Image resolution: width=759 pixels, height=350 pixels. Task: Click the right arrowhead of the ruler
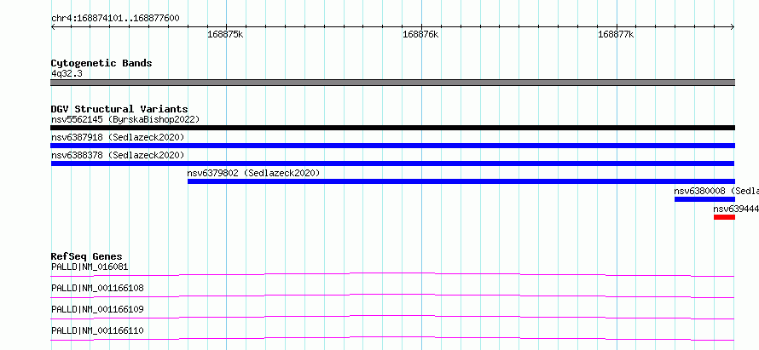tap(733, 26)
